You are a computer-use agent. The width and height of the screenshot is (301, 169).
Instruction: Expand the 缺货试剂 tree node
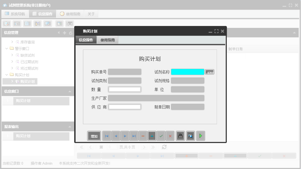point(12,55)
